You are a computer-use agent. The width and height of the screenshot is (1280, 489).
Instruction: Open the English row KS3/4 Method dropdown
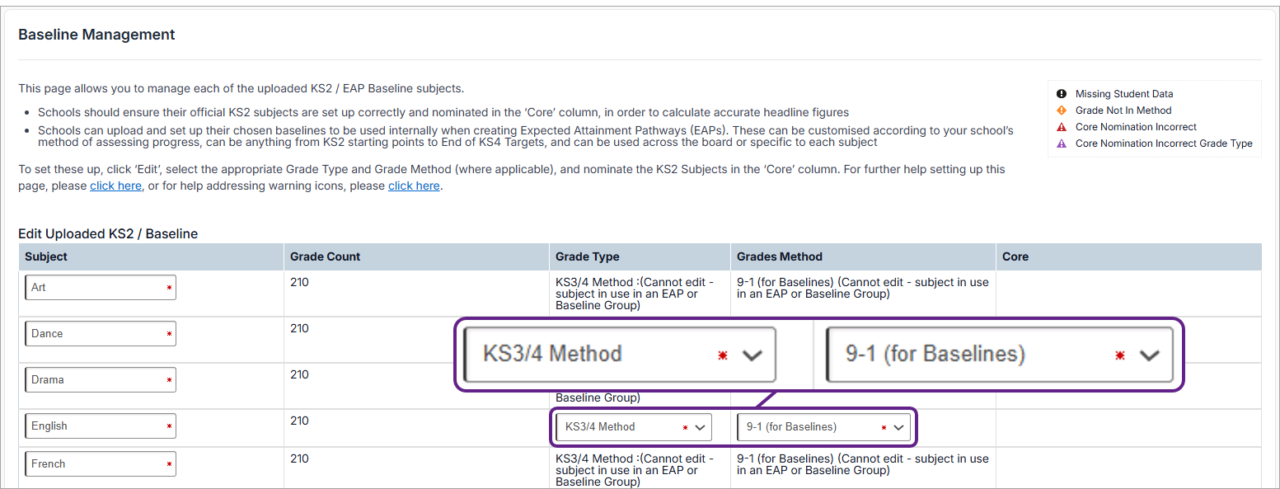pyautogui.click(x=633, y=427)
